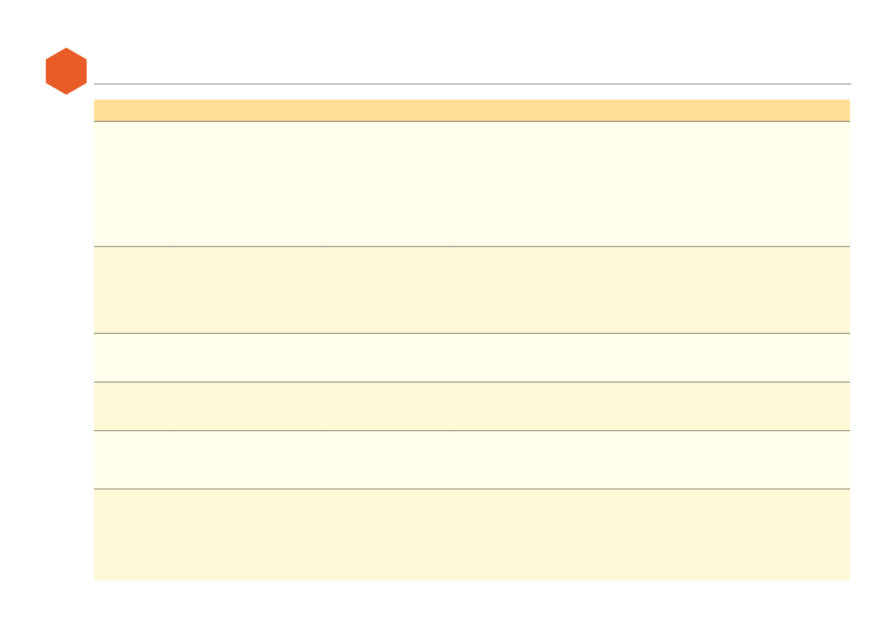Select widest last-column cell of first body row
This screenshot has width=895, height=632.
point(651,184)
